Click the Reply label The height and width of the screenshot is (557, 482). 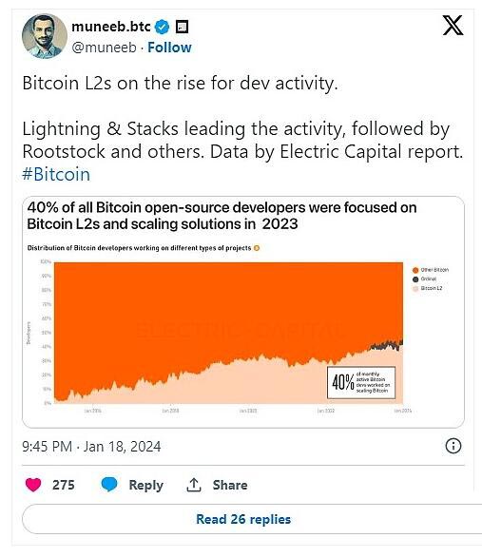pyautogui.click(x=146, y=485)
